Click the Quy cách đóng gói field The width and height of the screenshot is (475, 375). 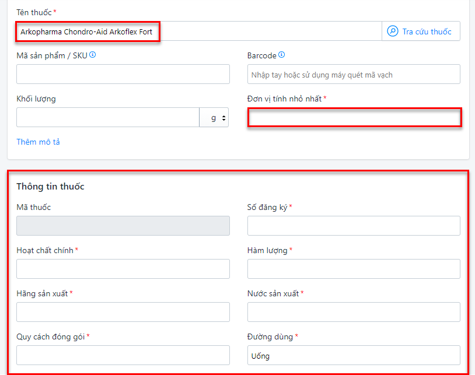tap(123, 356)
